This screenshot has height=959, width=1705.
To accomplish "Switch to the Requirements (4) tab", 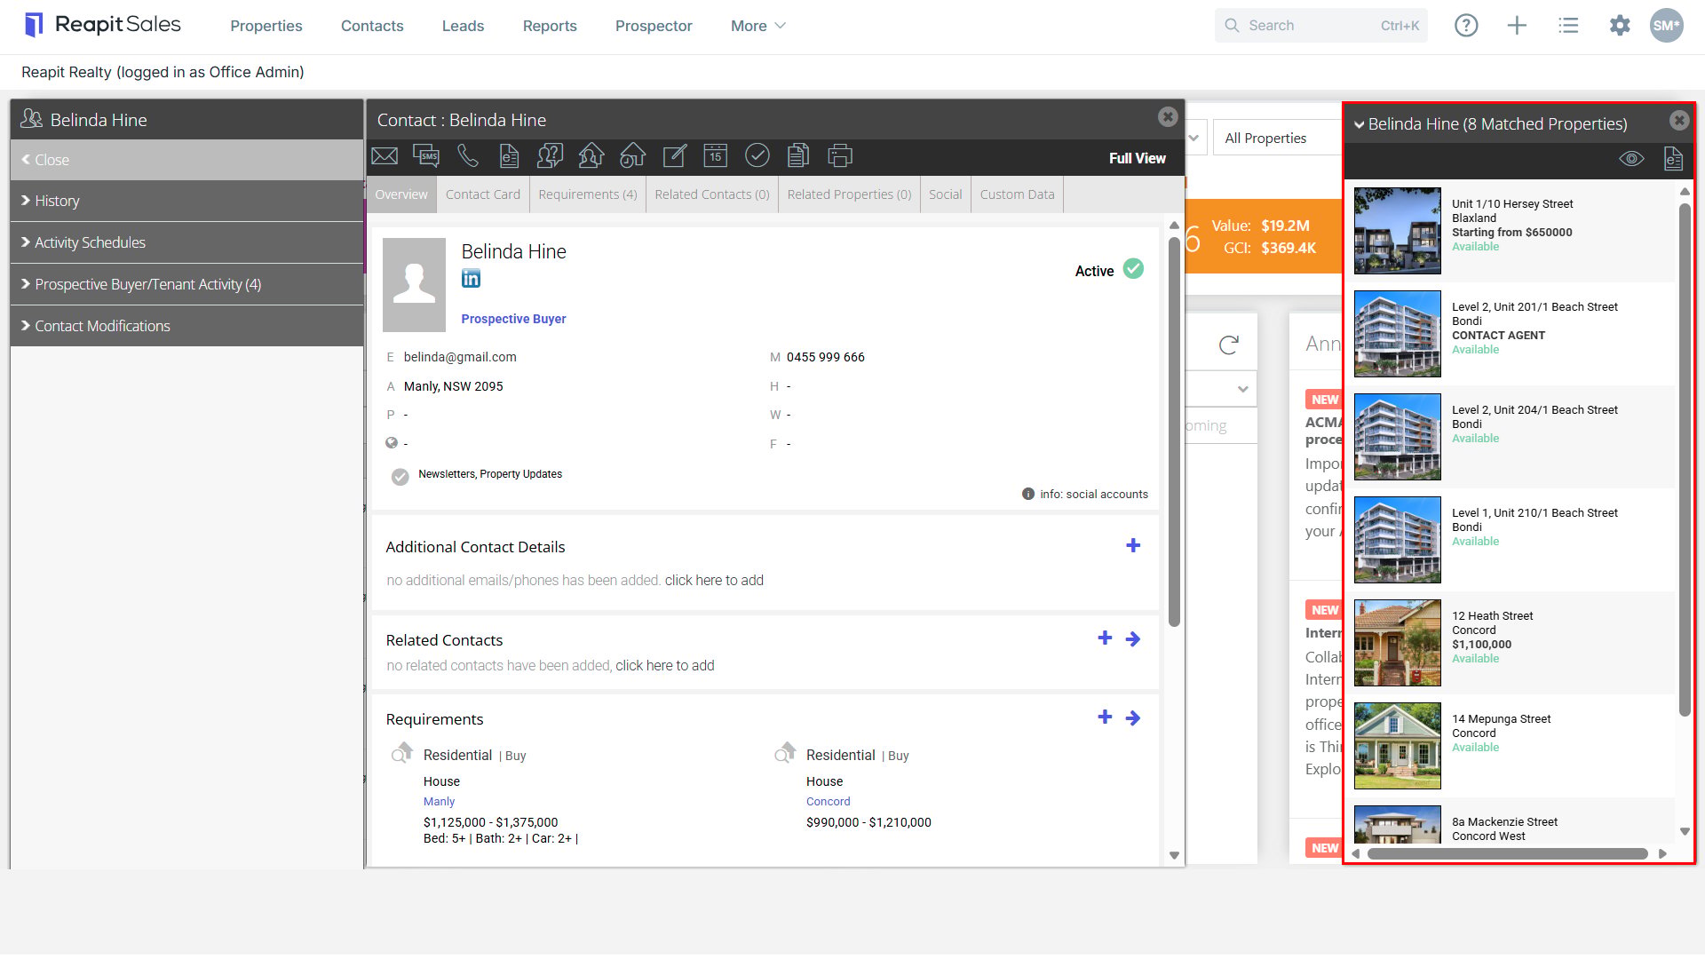I will click(588, 194).
